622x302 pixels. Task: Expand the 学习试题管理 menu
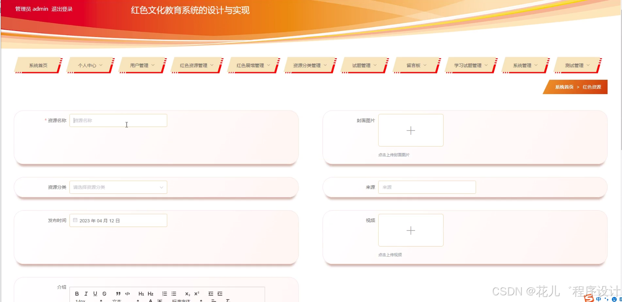471,65
